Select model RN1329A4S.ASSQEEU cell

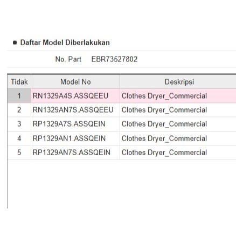pyautogui.click(x=75, y=96)
